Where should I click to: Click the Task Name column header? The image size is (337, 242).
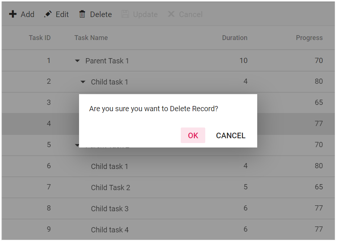coord(91,37)
